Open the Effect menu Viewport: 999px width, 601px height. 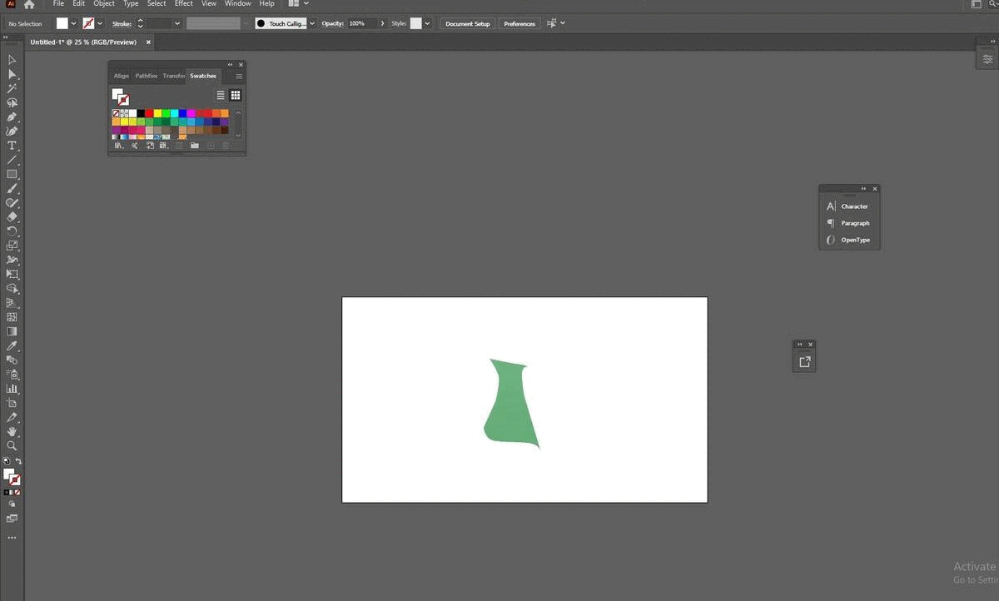184,4
